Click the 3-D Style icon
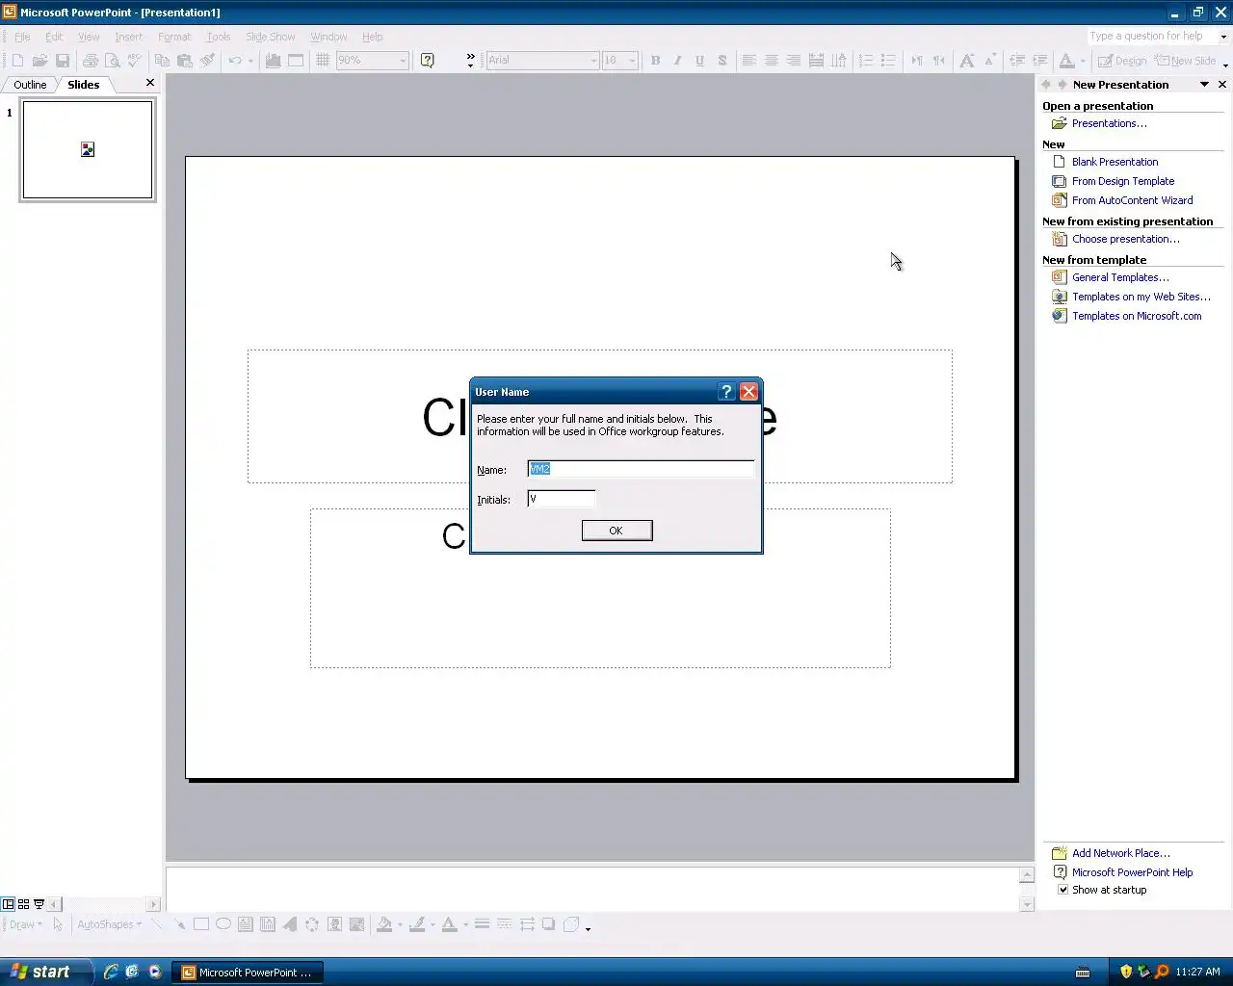The width and height of the screenshot is (1233, 986). (x=571, y=924)
